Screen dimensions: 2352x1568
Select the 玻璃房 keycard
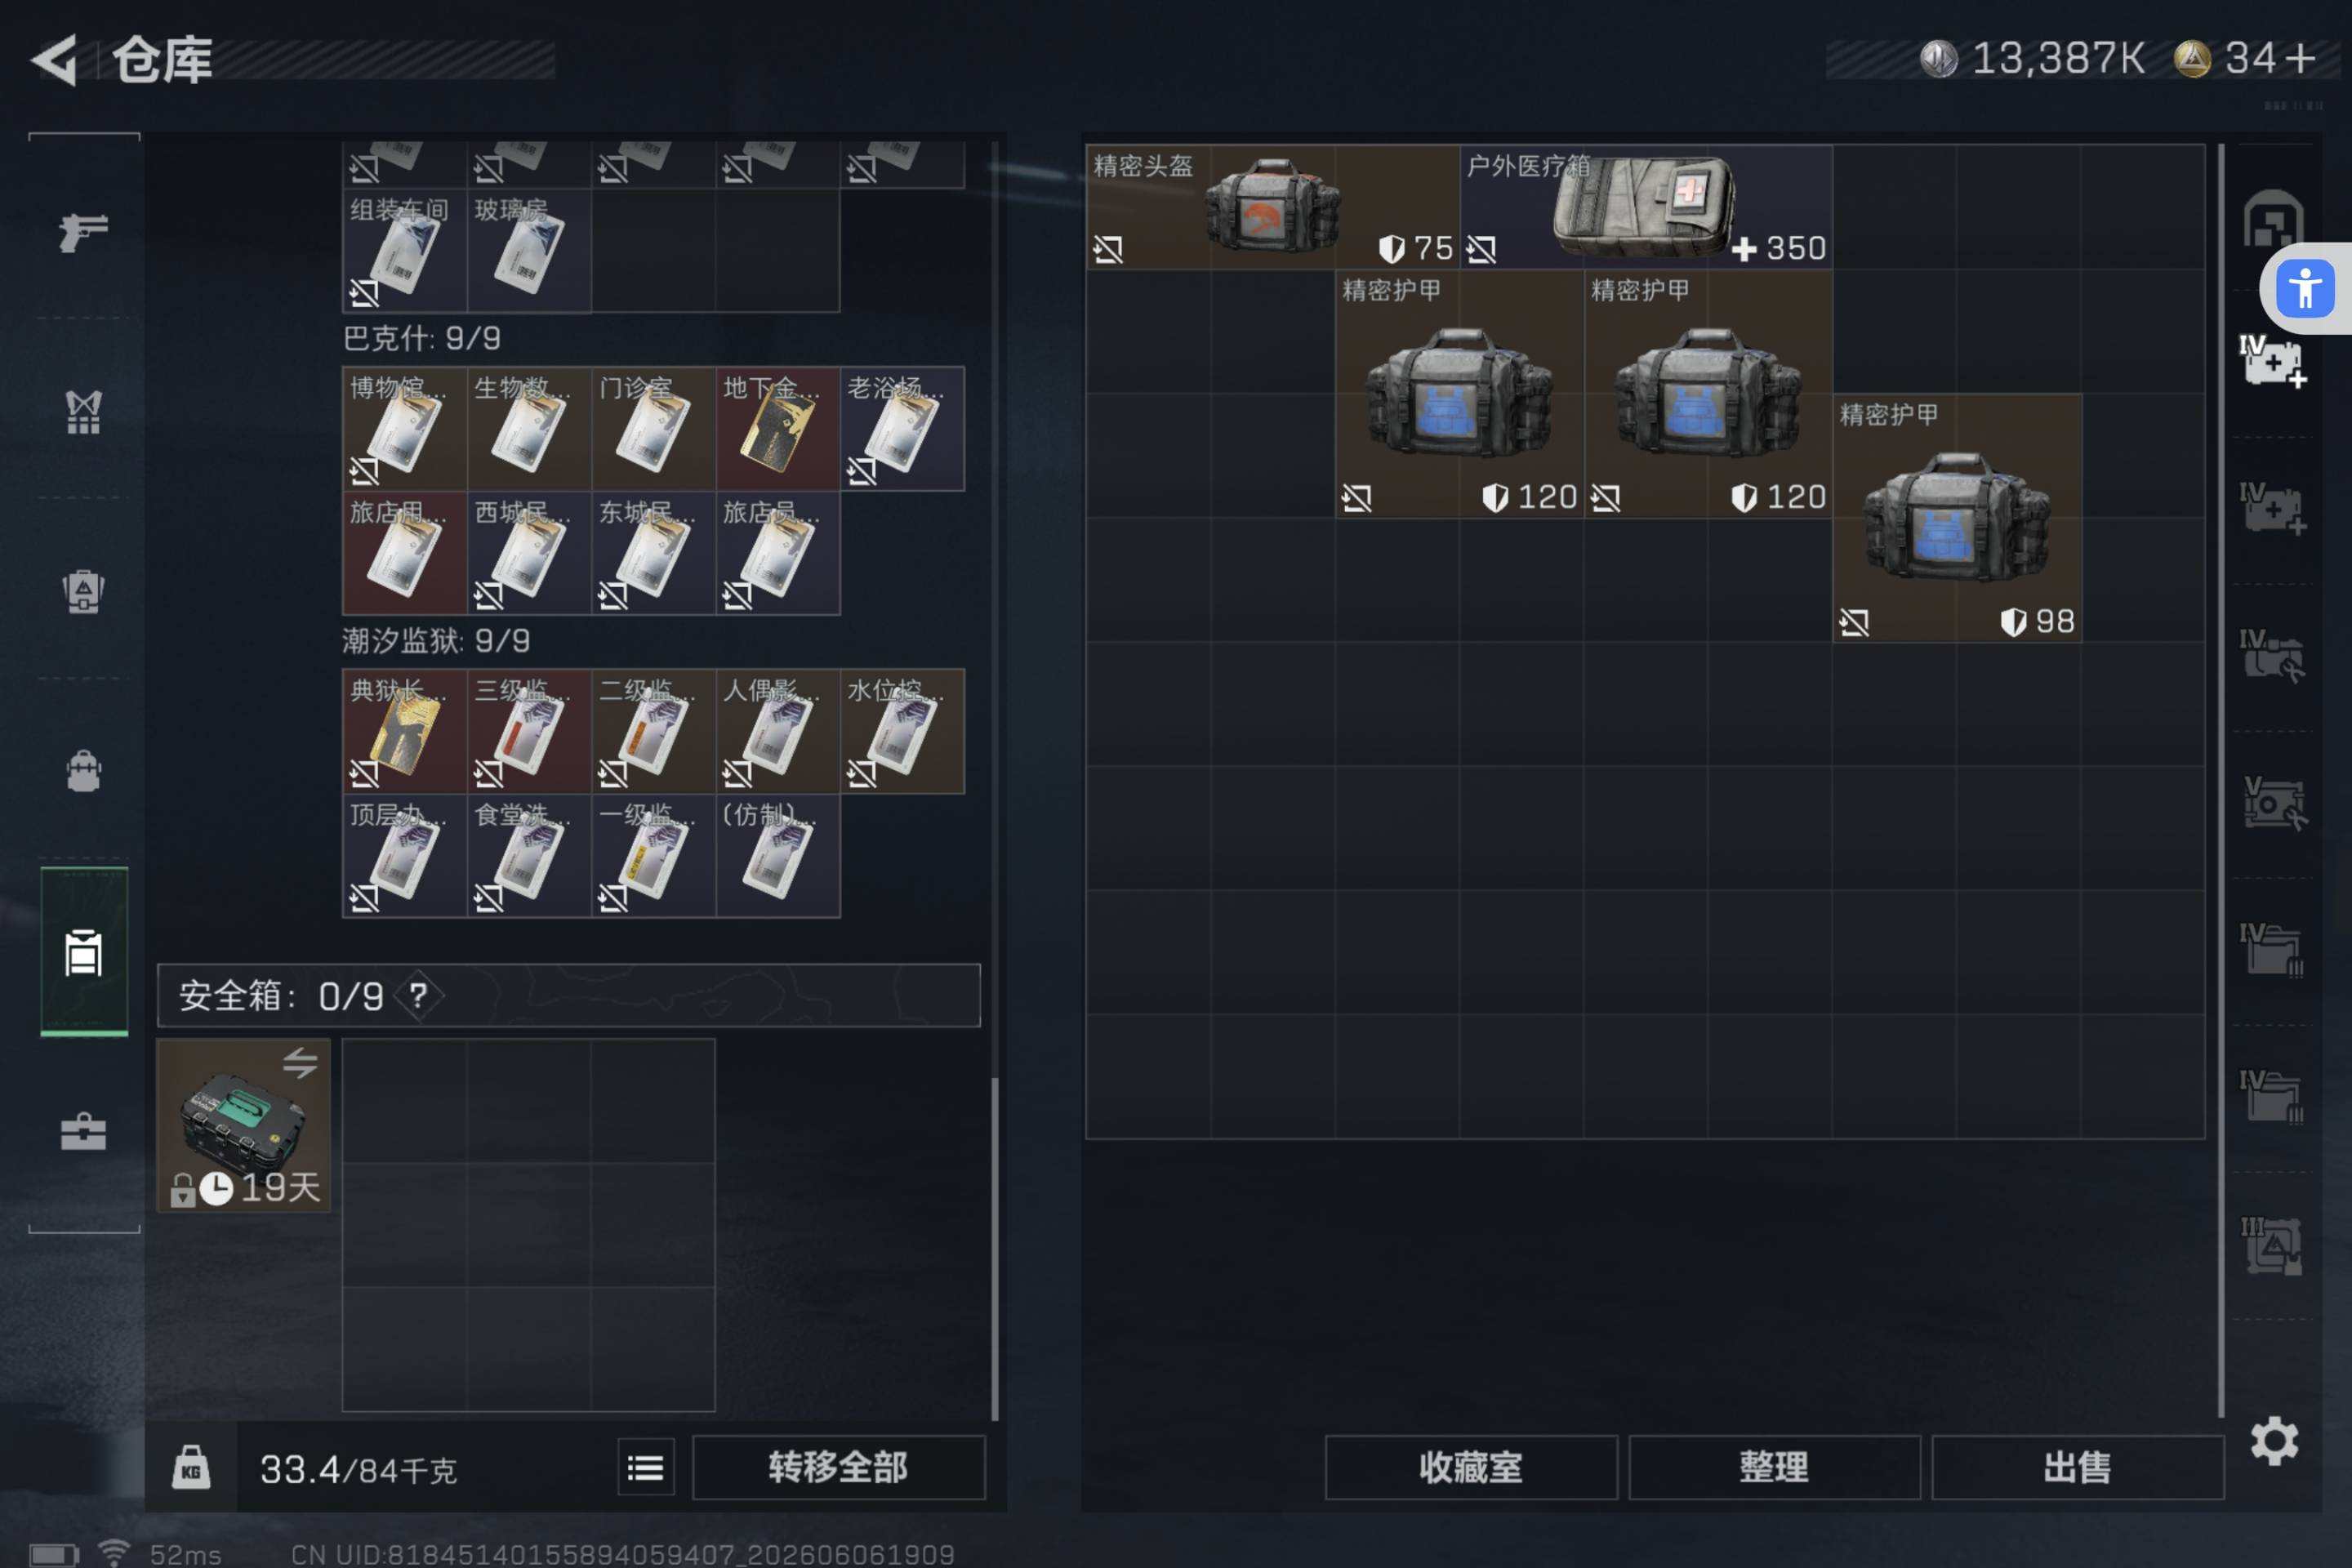tap(529, 251)
